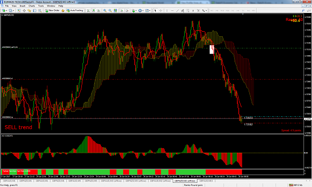312x187 pixels.
Task: Switch to GBPAUD,M2 (offline) chart tab
Action: [x=160, y=181]
